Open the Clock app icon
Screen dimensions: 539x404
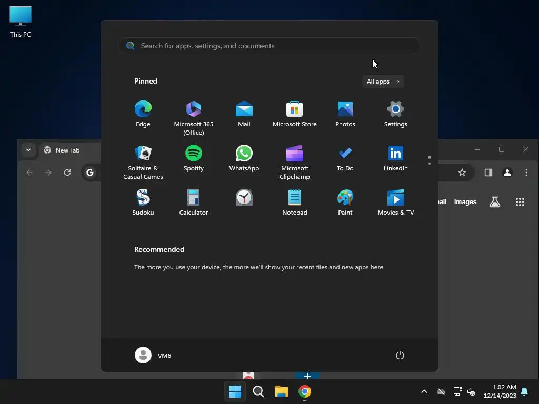click(x=244, y=198)
